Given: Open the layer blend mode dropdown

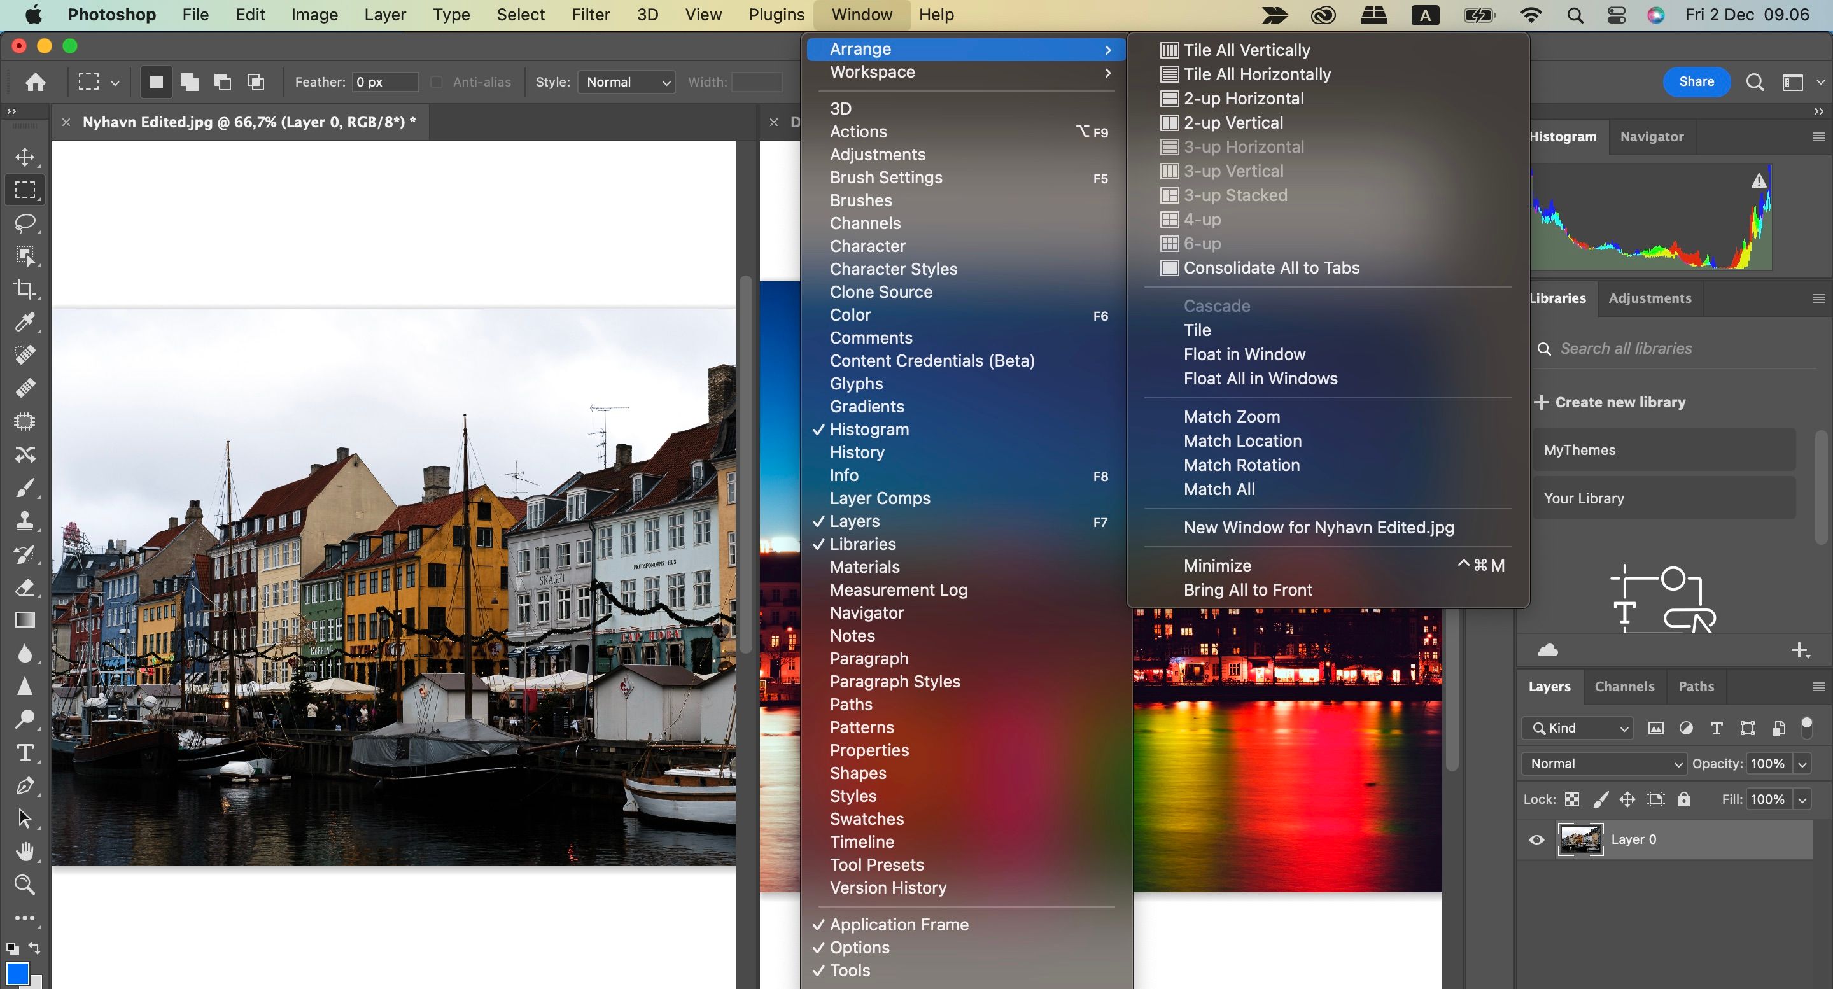Looking at the screenshot, I should coord(1604,764).
